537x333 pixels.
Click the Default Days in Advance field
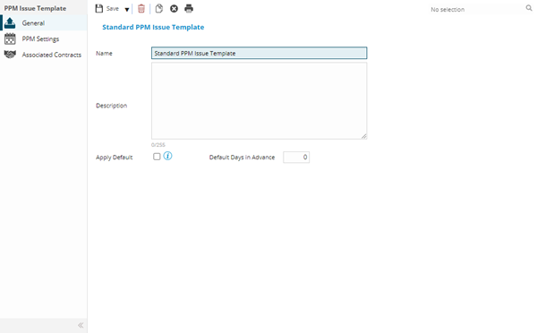click(296, 158)
